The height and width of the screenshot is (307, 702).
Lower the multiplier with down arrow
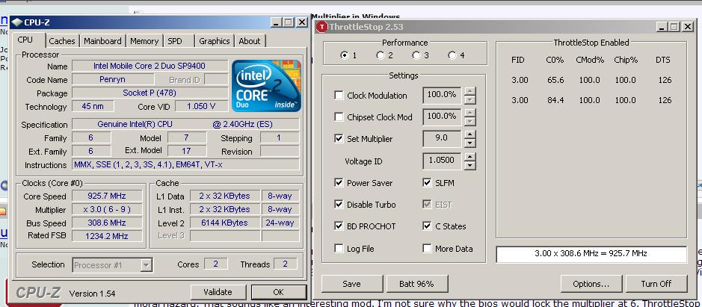[x=469, y=143]
